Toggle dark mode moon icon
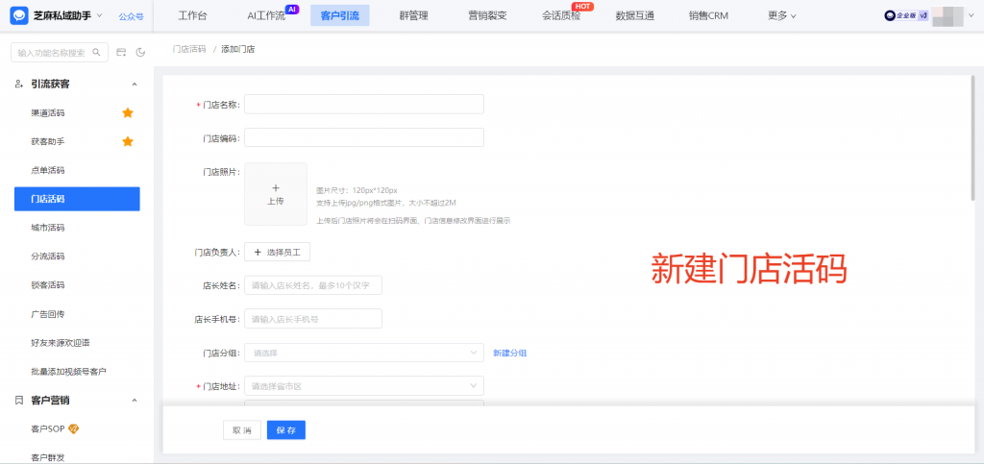Screen dimensions: 984x464 pos(140,52)
